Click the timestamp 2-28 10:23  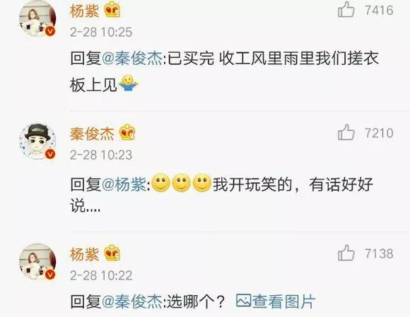[101, 155]
